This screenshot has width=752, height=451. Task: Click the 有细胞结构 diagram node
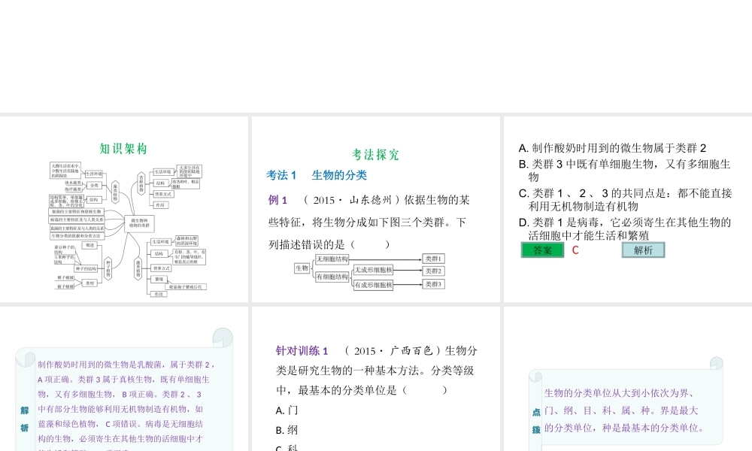[x=332, y=277]
